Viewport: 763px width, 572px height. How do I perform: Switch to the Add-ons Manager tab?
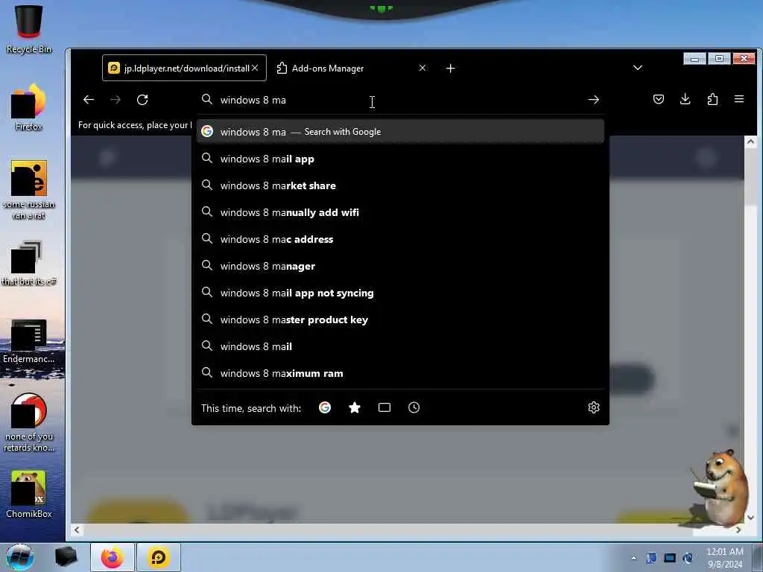[350, 68]
